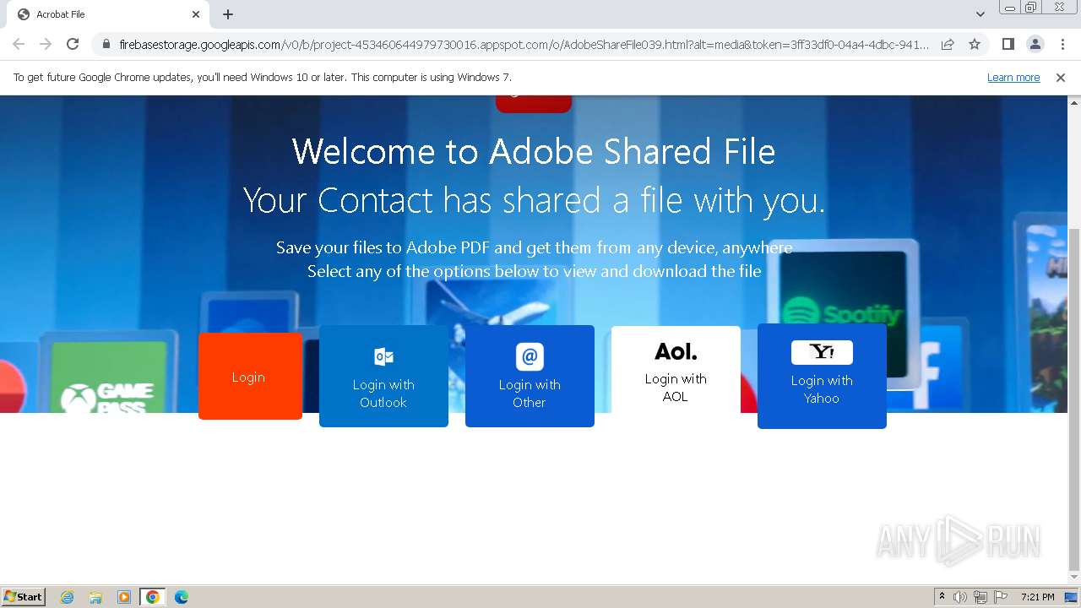Switch to Chrome in the taskbar
Viewport: 1081px width, 608px height.
coord(153,597)
